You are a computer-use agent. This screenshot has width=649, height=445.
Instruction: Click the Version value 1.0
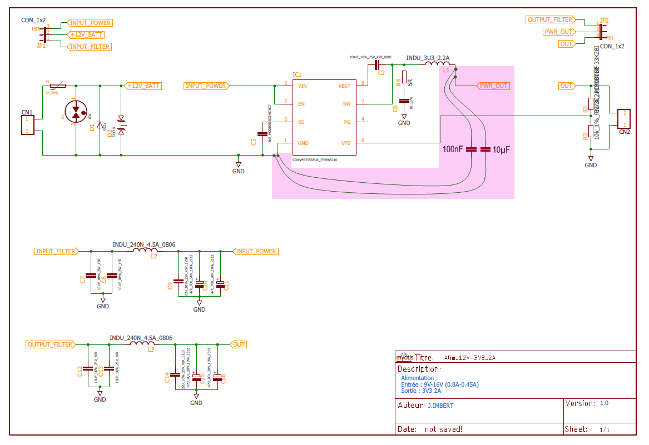pos(605,403)
